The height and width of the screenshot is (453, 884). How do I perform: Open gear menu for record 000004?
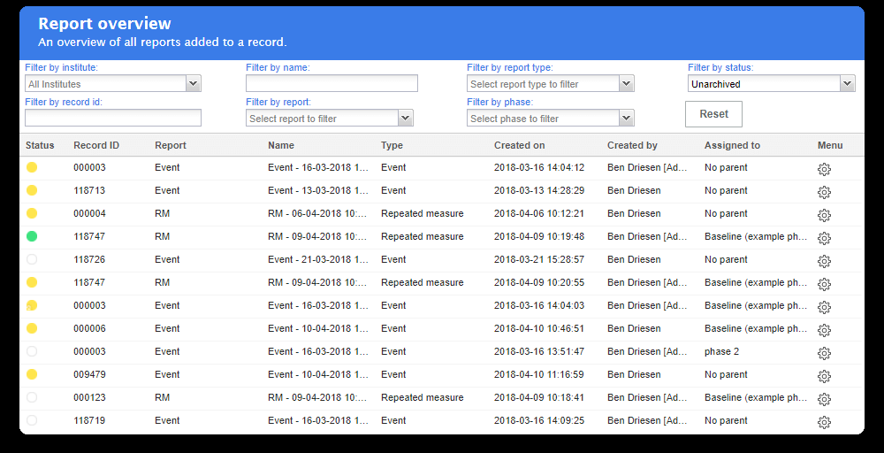(x=824, y=215)
